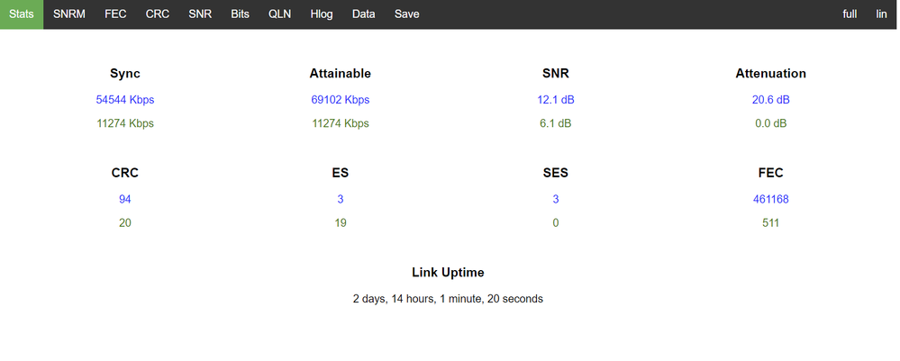Select the CRC tab
The height and width of the screenshot is (361, 900).
[x=158, y=14]
